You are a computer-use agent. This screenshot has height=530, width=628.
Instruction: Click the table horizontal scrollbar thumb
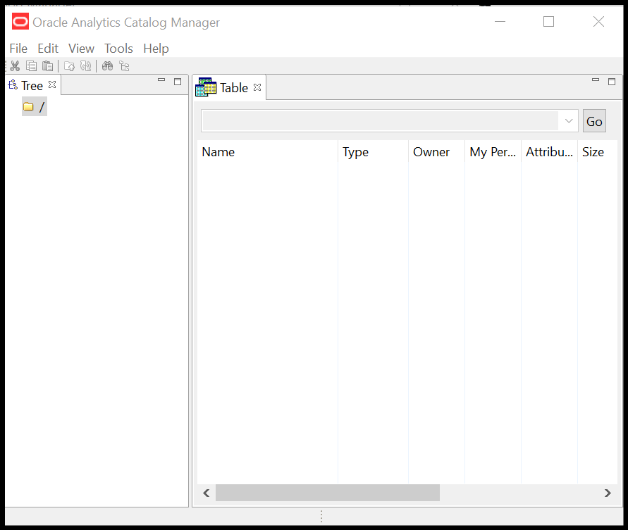click(328, 493)
